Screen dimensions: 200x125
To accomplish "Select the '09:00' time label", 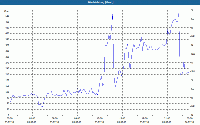I will coord(77,118).
